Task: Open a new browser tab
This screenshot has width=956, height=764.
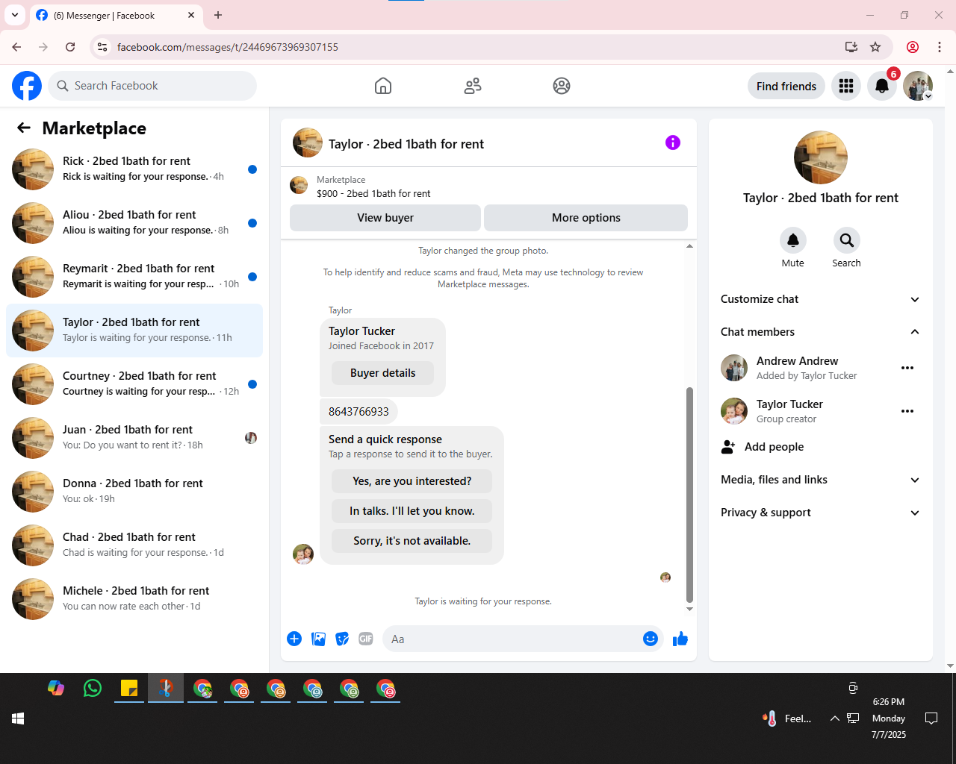Action: click(x=218, y=15)
